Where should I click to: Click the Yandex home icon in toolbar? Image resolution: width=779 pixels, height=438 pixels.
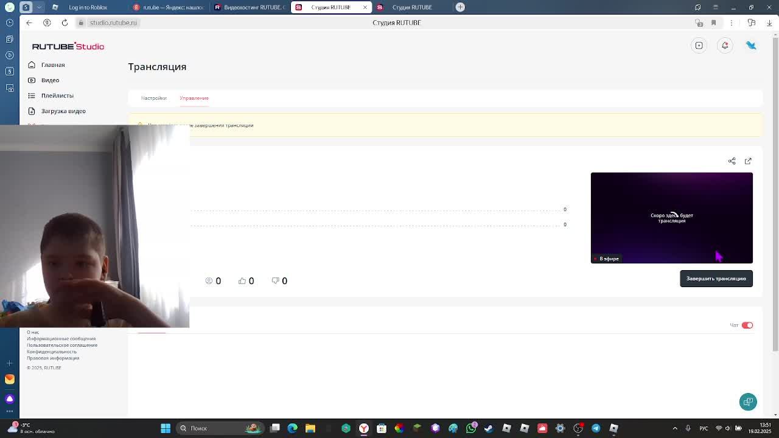click(x=47, y=23)
